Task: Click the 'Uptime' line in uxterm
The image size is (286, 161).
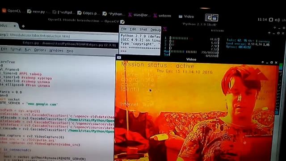Action: [x=239, y=47]
